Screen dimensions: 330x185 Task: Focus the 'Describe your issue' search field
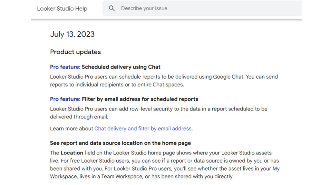tap(202, 8)
